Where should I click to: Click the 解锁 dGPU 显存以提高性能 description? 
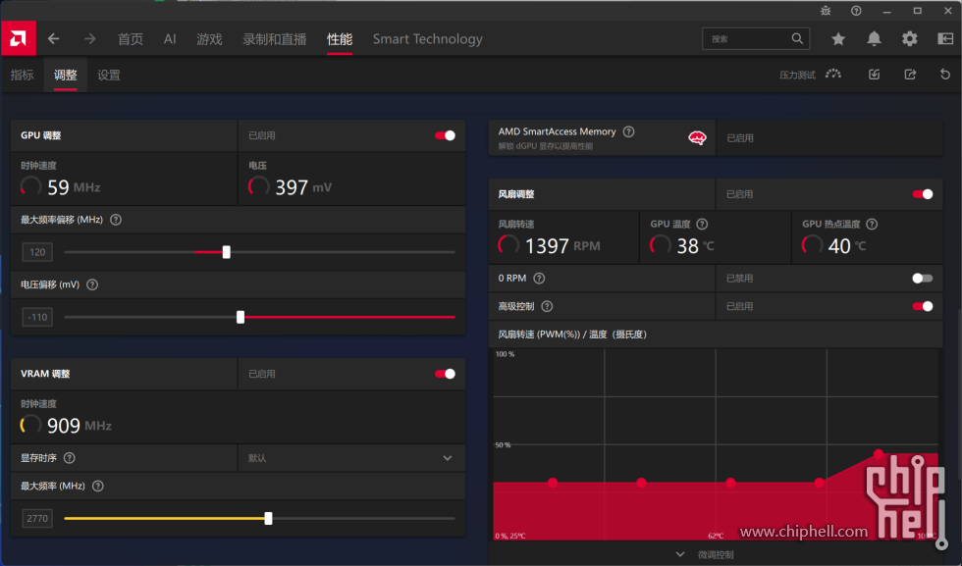point(546,146)
